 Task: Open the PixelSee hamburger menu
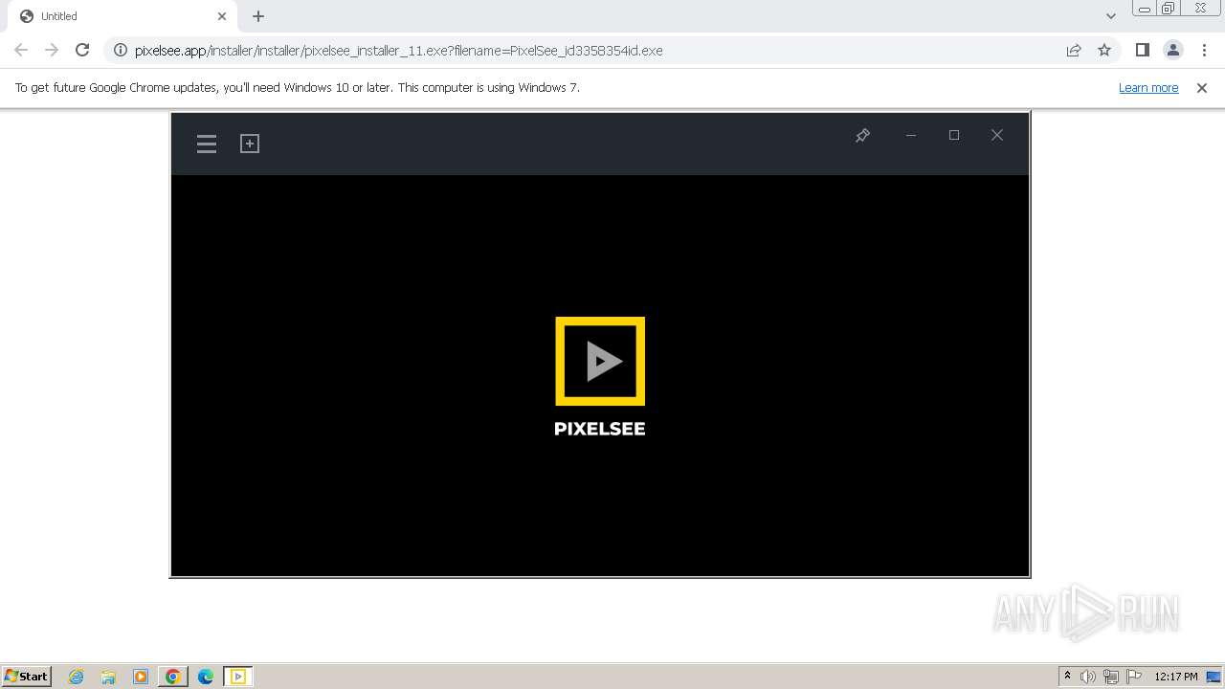click(207, 144)
